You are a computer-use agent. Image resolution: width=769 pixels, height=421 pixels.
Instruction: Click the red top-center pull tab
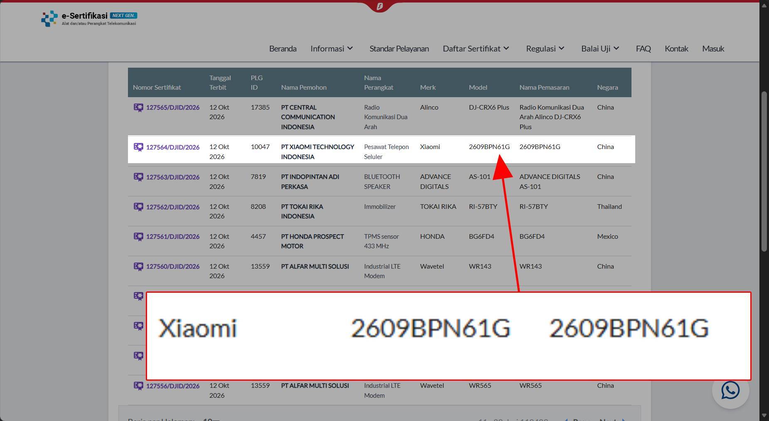pos(379,6)
